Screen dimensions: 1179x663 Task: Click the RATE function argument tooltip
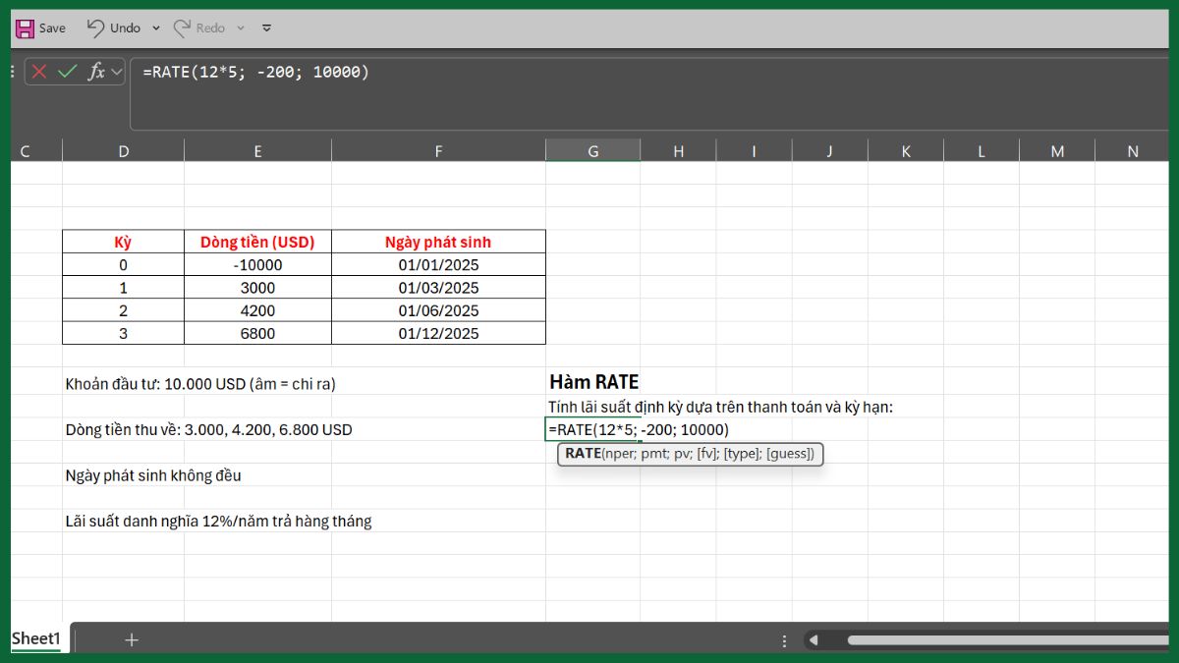(690, 454)
